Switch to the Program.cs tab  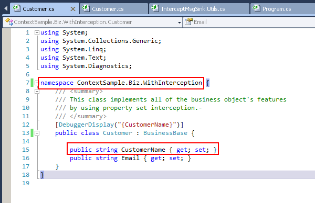click(x=282, y=9)
